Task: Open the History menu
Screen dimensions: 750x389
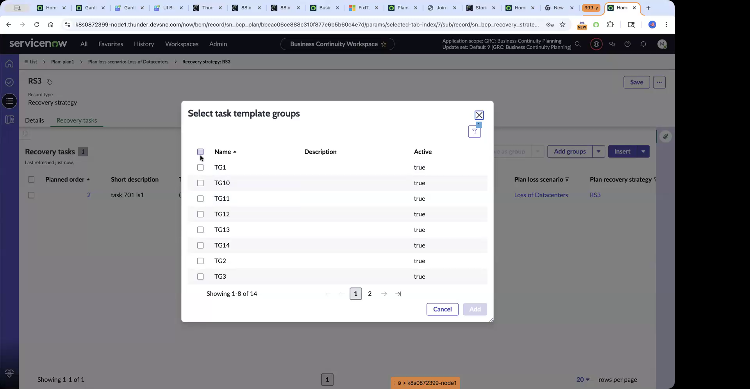Action: coord(144,44)
